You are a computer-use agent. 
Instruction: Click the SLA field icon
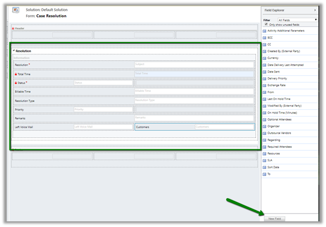tap(265, 160)
